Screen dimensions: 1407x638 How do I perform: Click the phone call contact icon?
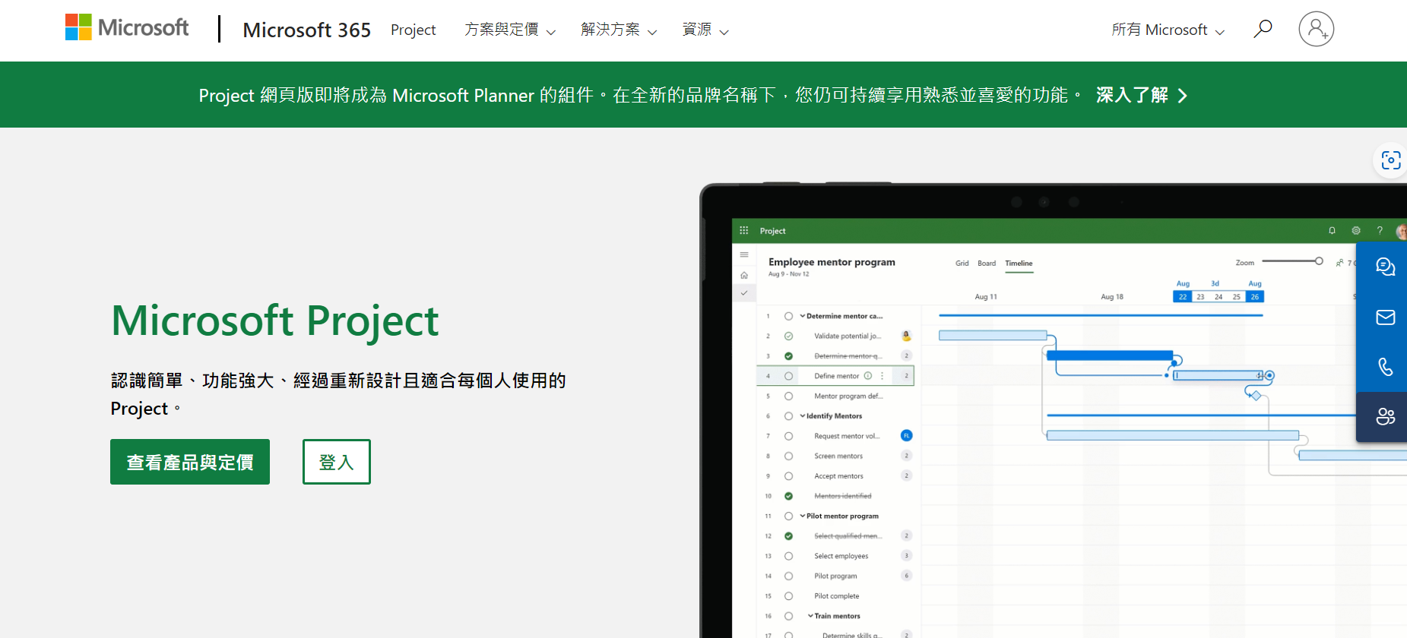pos(1385,367)
